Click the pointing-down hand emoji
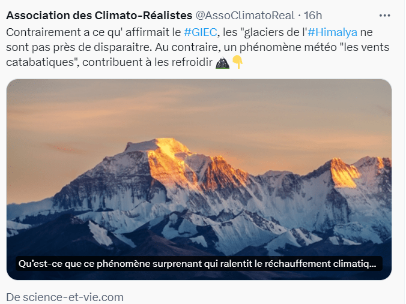This screenshot has height=304, width=406. pyautogui.click(x=237, y=62)
